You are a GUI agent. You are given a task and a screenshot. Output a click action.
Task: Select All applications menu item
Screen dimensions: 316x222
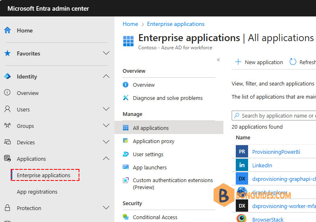[x=169, y=128]
